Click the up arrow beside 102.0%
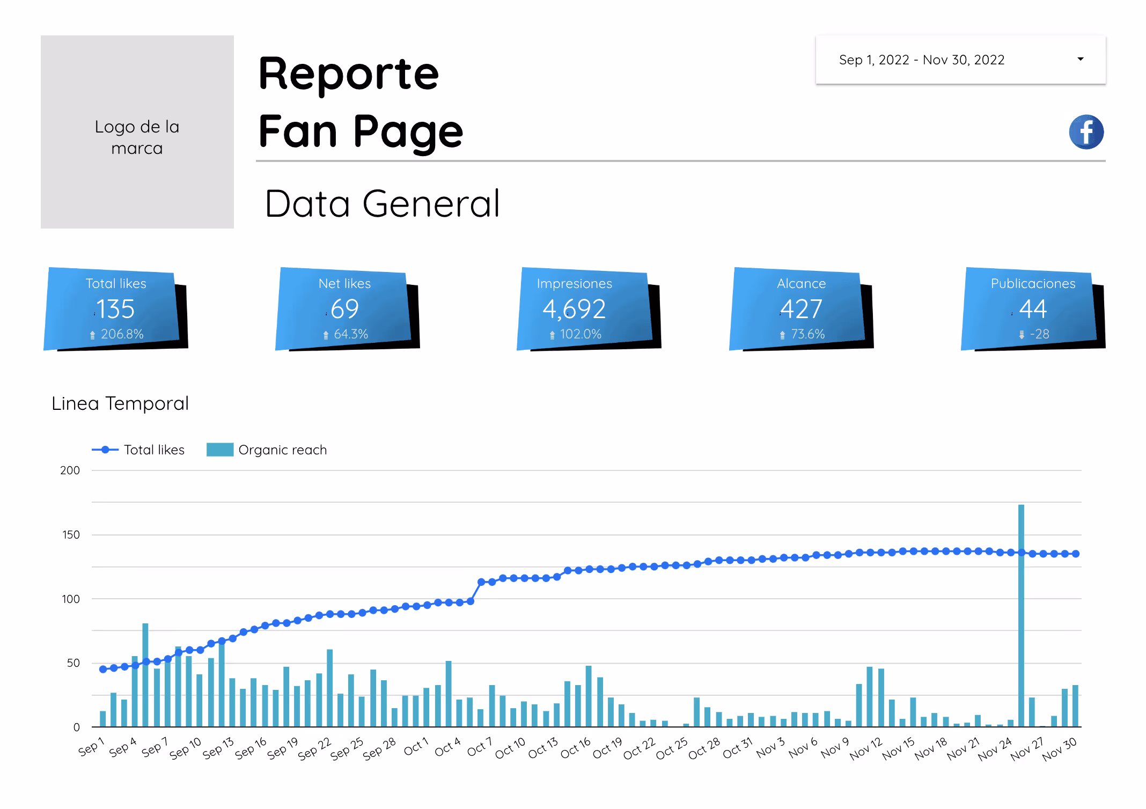This screenshot has width=1146, height=809. point(552,335)
